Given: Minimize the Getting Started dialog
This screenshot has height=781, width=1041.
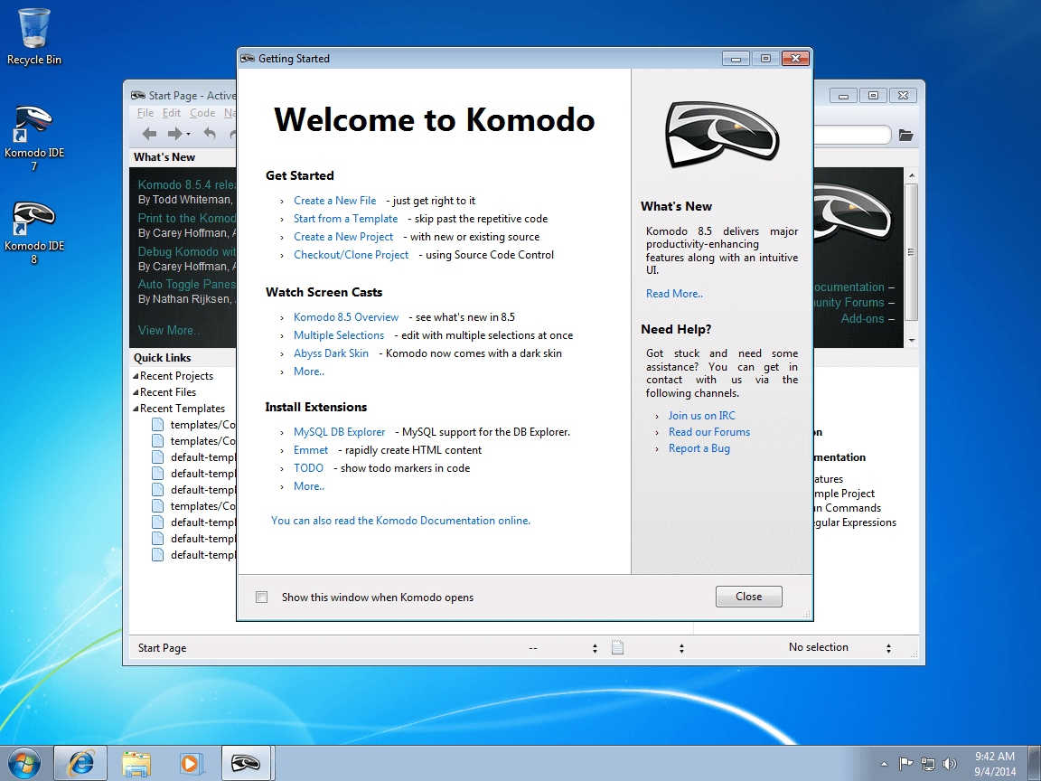Looking at the screenshot, I should tap(736, 59).
